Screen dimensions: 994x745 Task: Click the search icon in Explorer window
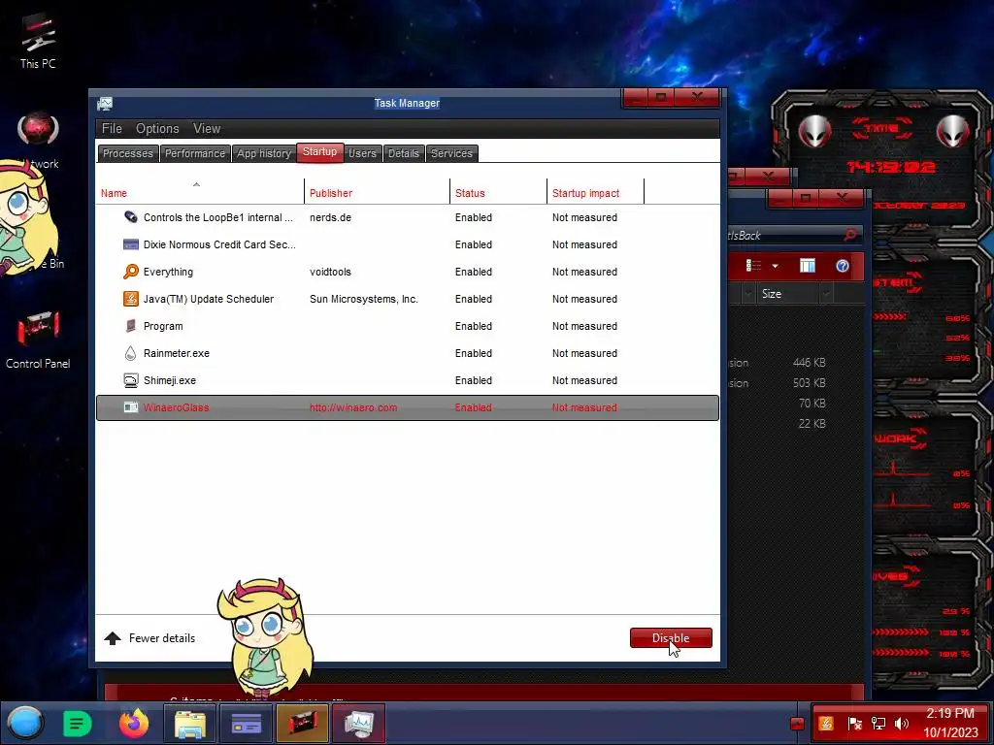click(850, 235)
